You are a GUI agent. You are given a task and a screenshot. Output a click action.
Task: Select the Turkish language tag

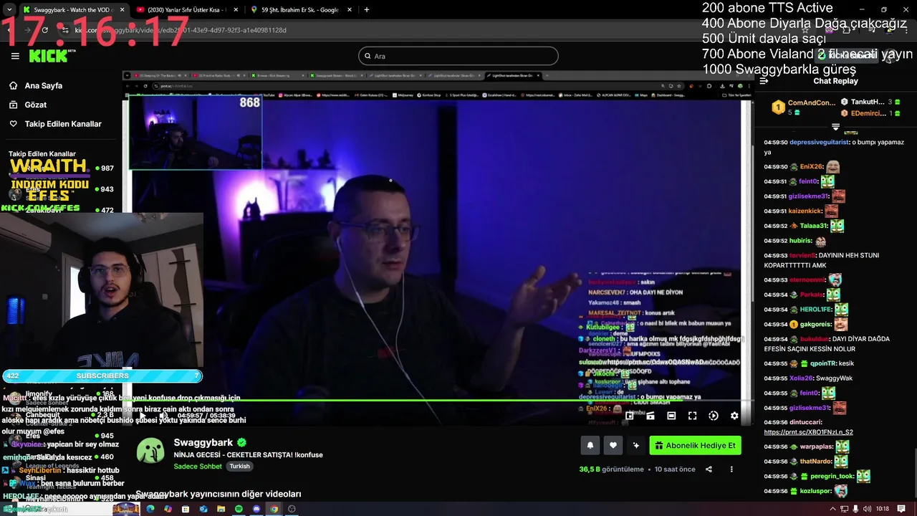pos(239,467)
